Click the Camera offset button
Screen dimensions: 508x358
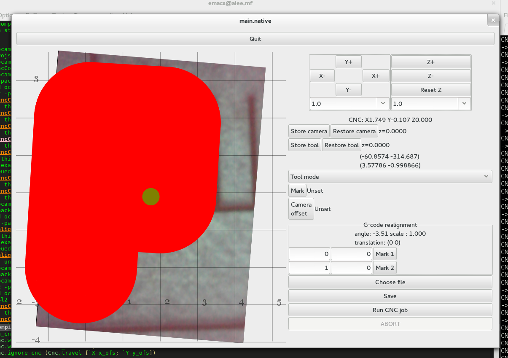[301, 209]
